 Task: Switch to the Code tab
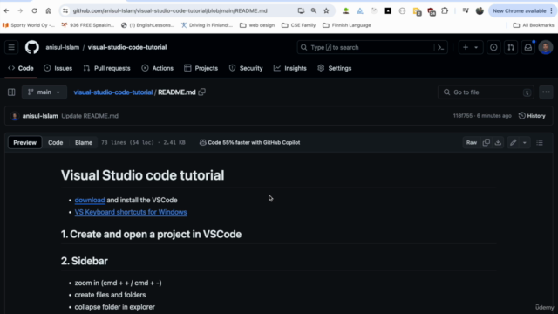(21, 68)
